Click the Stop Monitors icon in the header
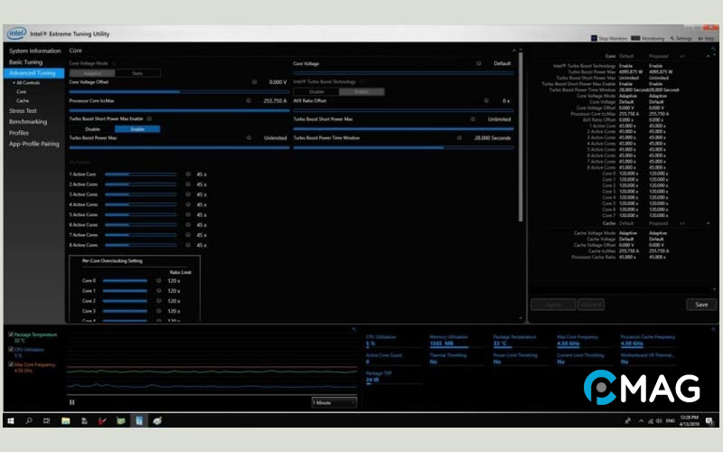 [x=594, y=38]
